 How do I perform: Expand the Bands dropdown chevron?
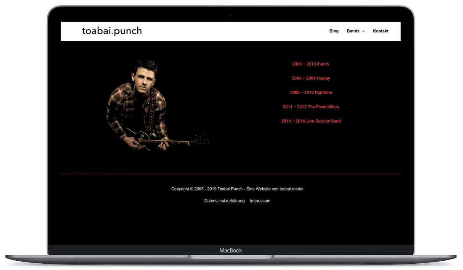364,31
